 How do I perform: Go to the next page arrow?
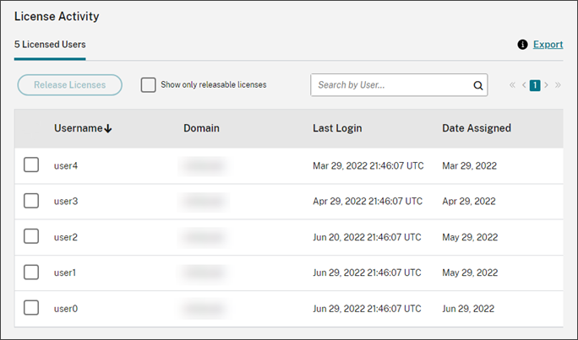[547, 85]
